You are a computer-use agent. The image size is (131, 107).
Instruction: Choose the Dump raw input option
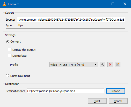coord(7,76)
